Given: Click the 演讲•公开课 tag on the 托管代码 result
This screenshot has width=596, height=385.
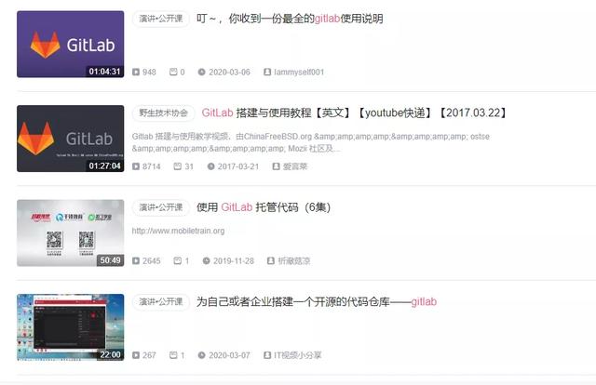Looking at the screenshot, I should click(x=161, y=207).
